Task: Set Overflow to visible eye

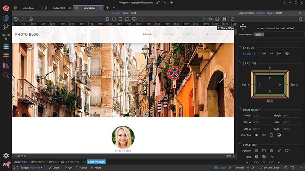Action: pos(256,135)
